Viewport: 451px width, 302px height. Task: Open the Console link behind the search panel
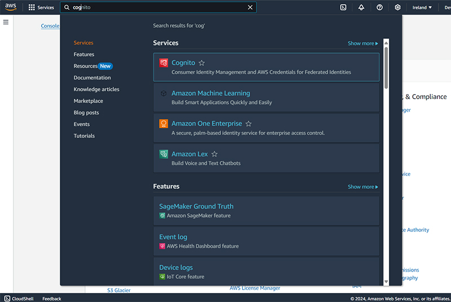click(x=50, y=26)
